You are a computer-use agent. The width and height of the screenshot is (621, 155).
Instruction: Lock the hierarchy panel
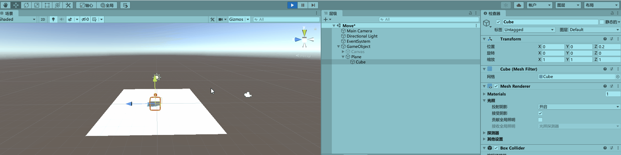(470, 13)
